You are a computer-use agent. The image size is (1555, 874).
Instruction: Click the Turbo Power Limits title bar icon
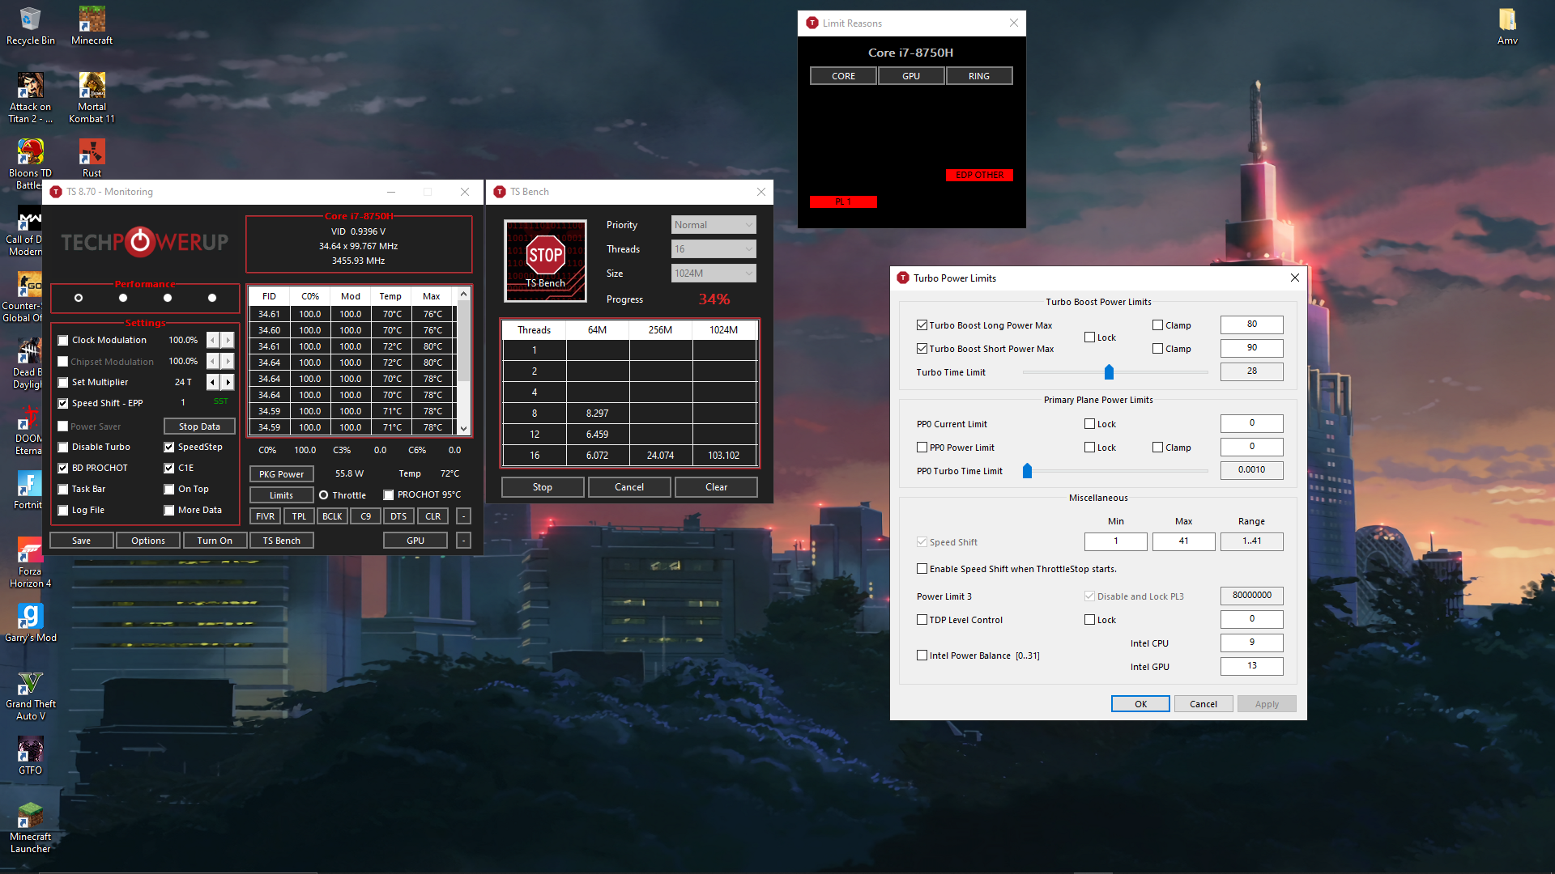click(x=903, y=278)
